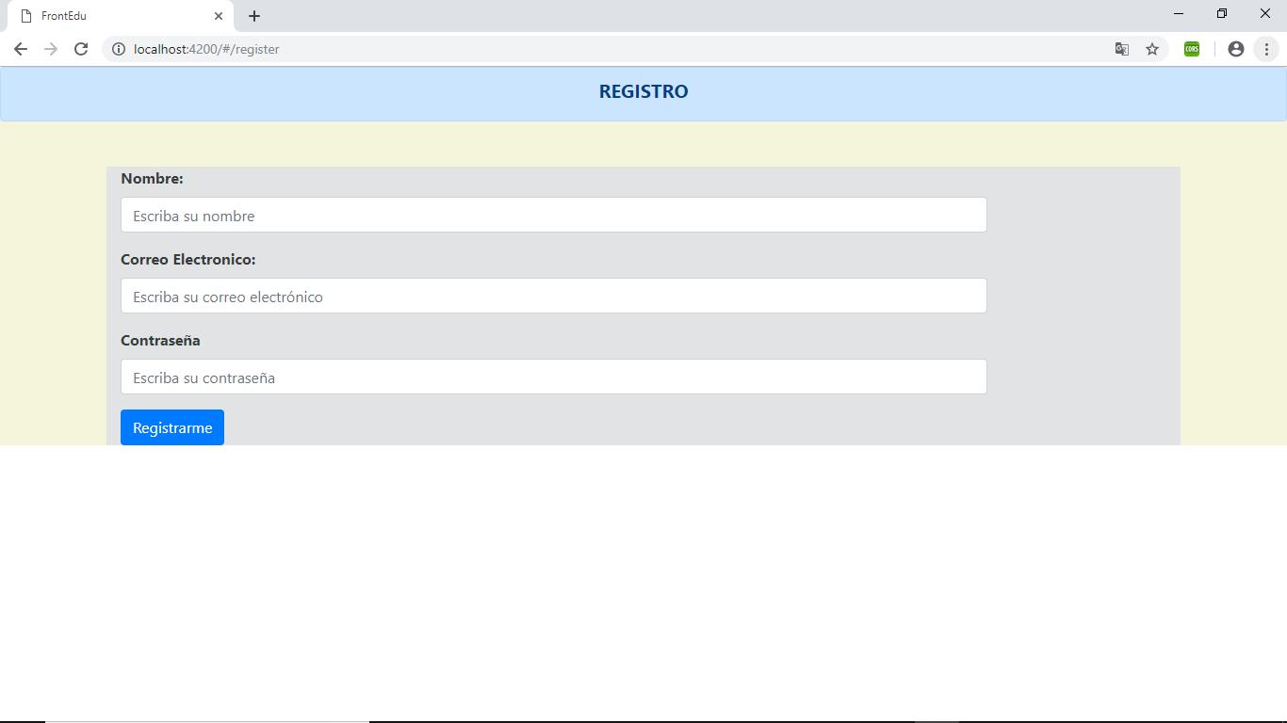Open a new tab with the plus button
The width and height of the screenshot is (1287, 723).
tap(254, 16)
